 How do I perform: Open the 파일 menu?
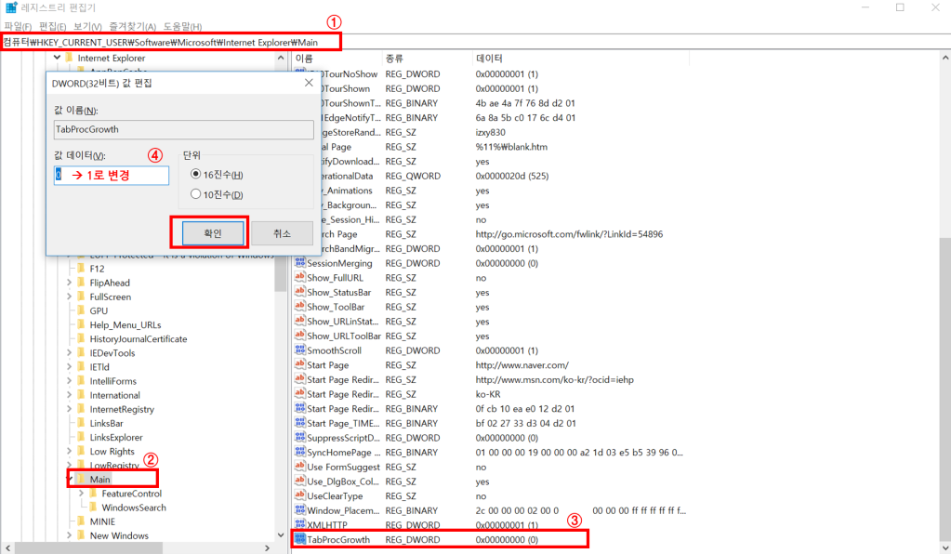click(x=18, y=26)
